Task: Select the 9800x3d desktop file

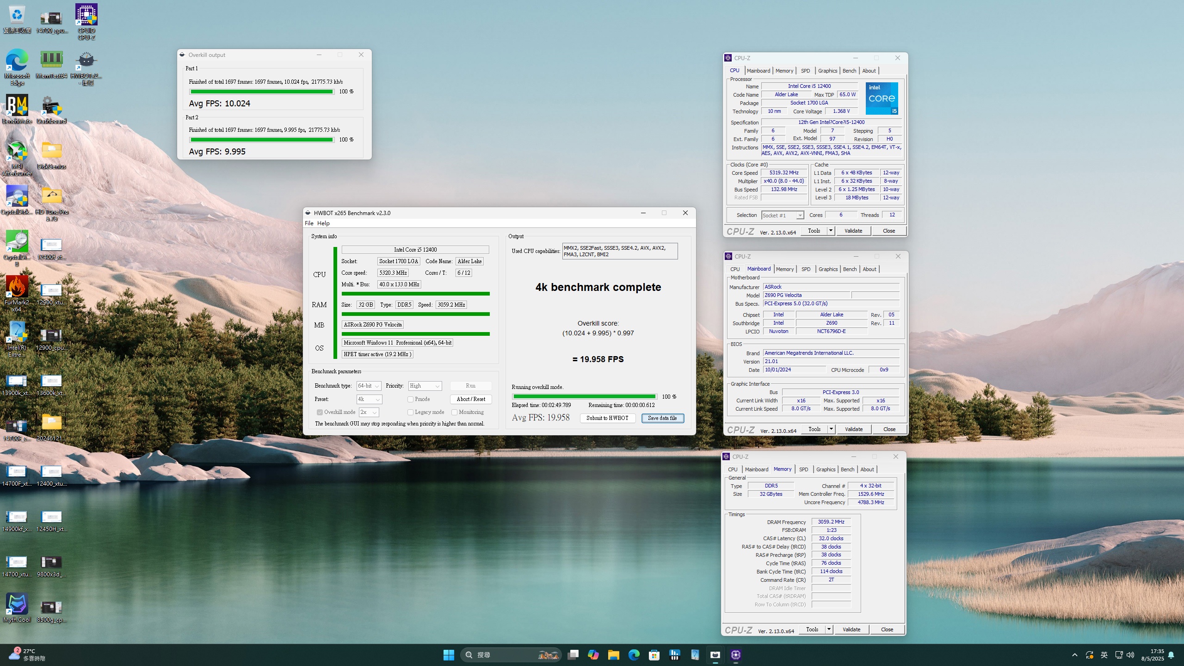Action: coord(51,566)
